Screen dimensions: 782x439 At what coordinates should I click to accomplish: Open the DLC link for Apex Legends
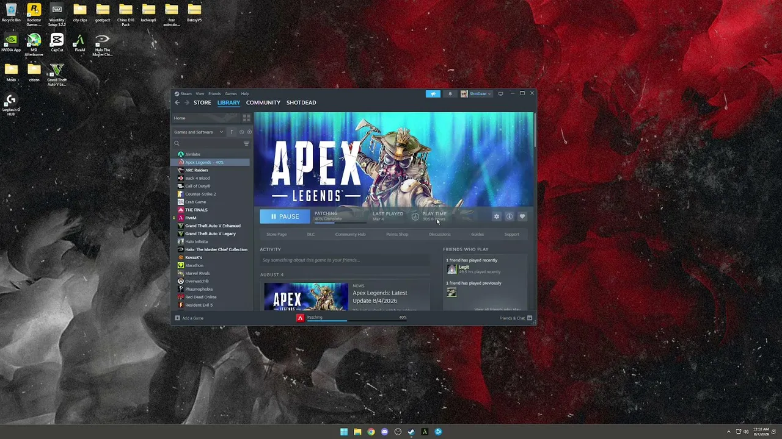[311, 234]
